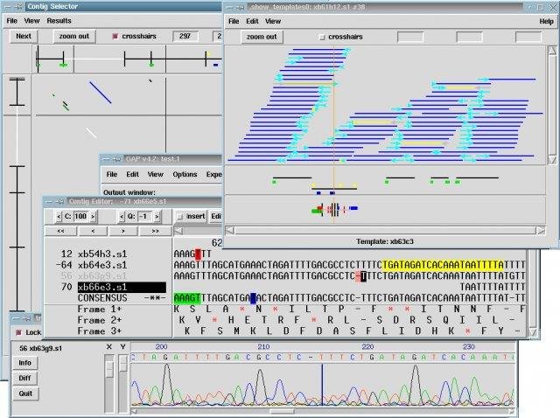
Task: Decrease consensus cutoff C with left arrow
Action: click(x=59, y=216)
